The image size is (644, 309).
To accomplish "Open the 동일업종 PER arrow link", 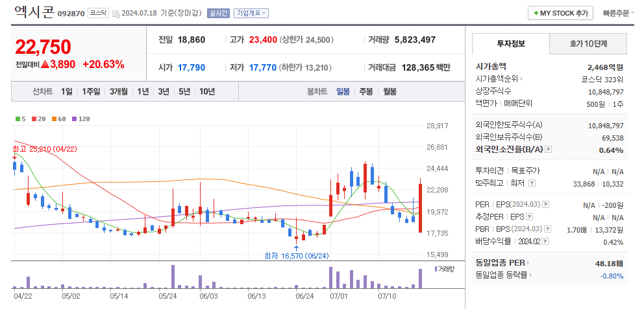I will (528, 263).
